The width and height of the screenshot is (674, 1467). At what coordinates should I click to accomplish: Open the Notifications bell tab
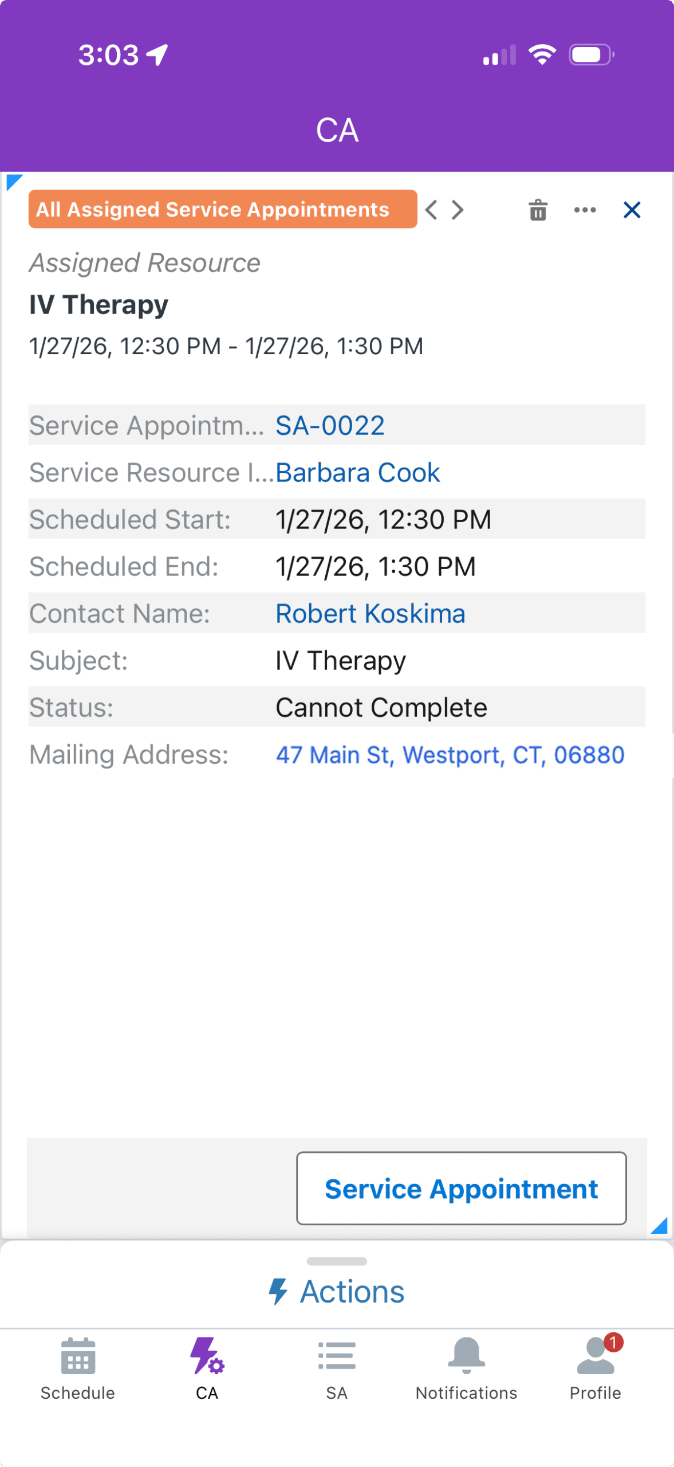tap(466, 1368)
